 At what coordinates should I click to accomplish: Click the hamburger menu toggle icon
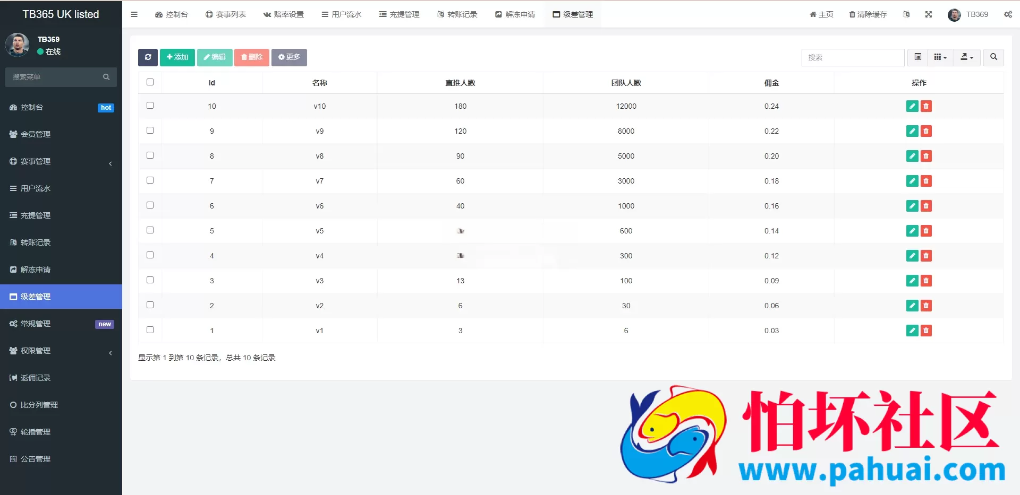pos(134,14)
